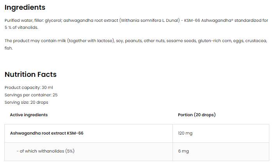The image size is (274, 165).
Task: Click the word 'fish.' ending the allergen text
Action: pos(9,48)
